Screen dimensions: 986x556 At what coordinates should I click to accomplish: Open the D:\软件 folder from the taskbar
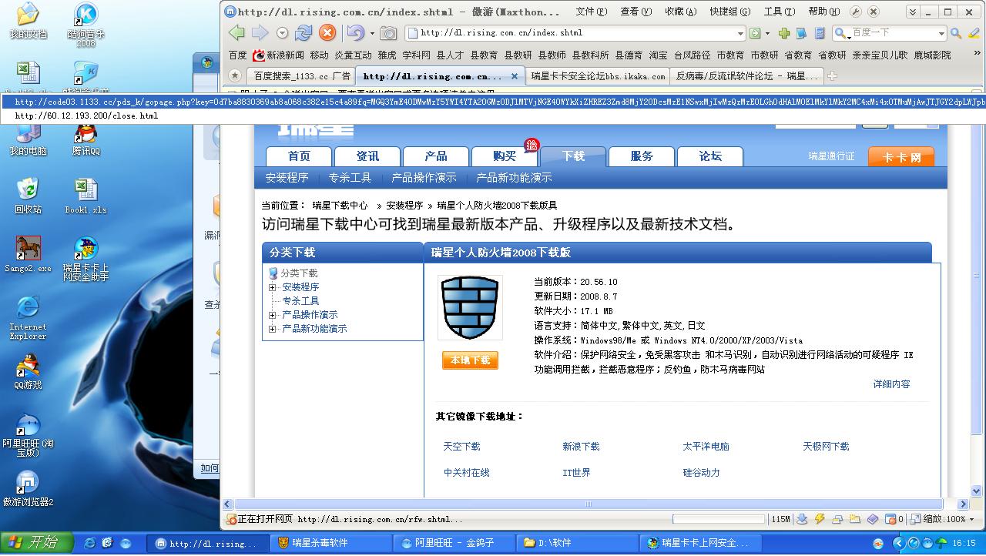pyautogui.click(x=579, y=543)
